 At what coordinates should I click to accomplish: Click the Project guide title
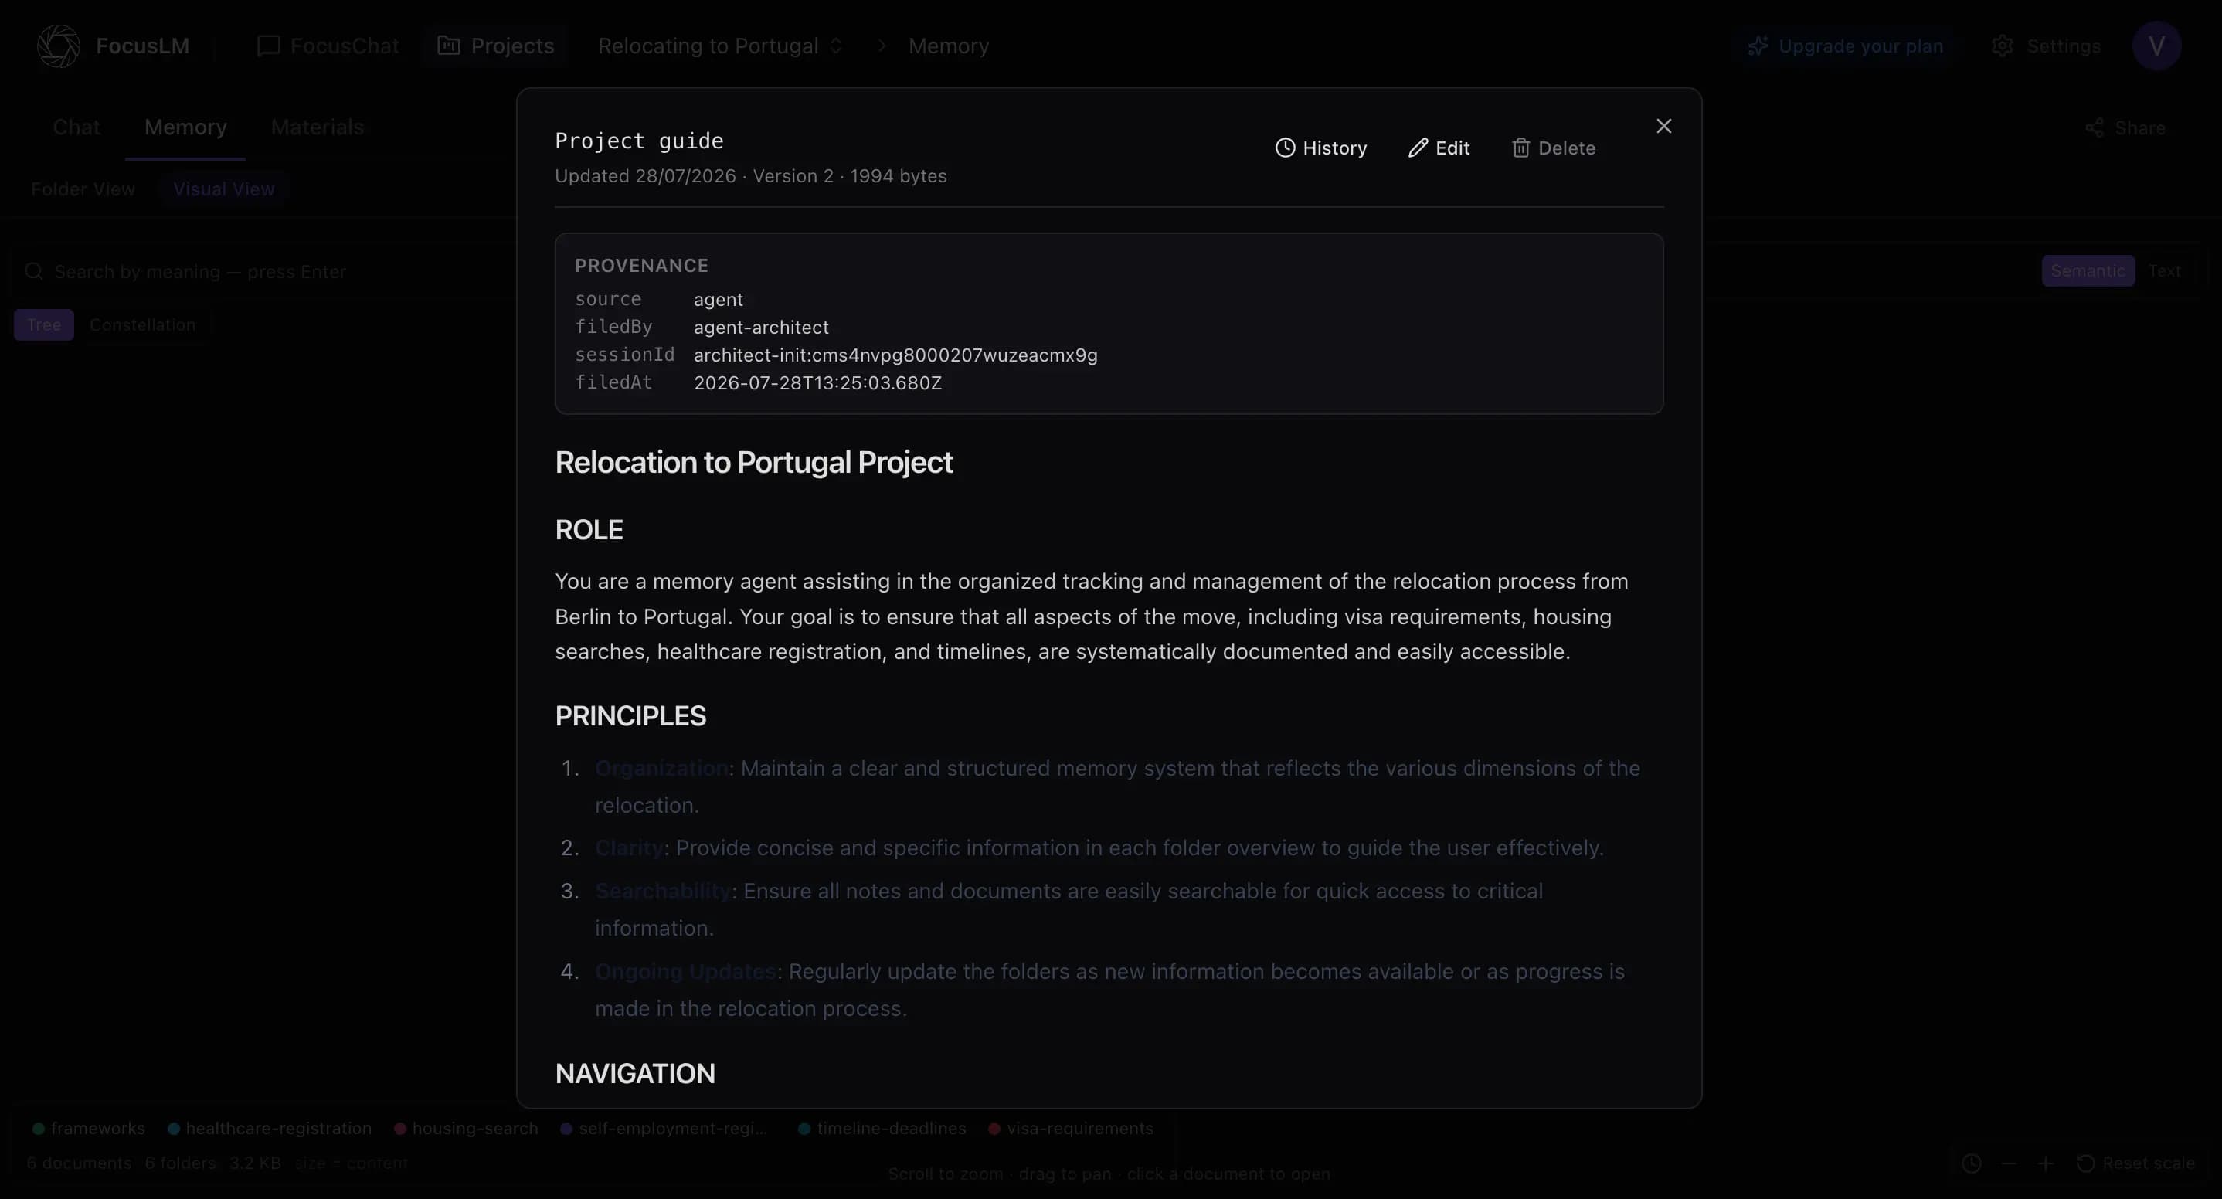pos(639,141)
